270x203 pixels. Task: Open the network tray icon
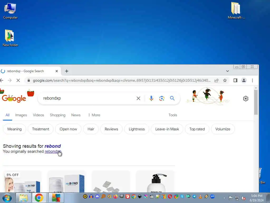[x=237, y=198]
